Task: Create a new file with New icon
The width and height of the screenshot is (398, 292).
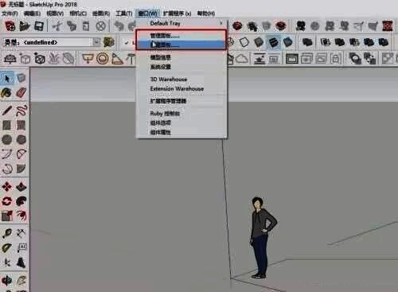Action: tap(10, 26)
